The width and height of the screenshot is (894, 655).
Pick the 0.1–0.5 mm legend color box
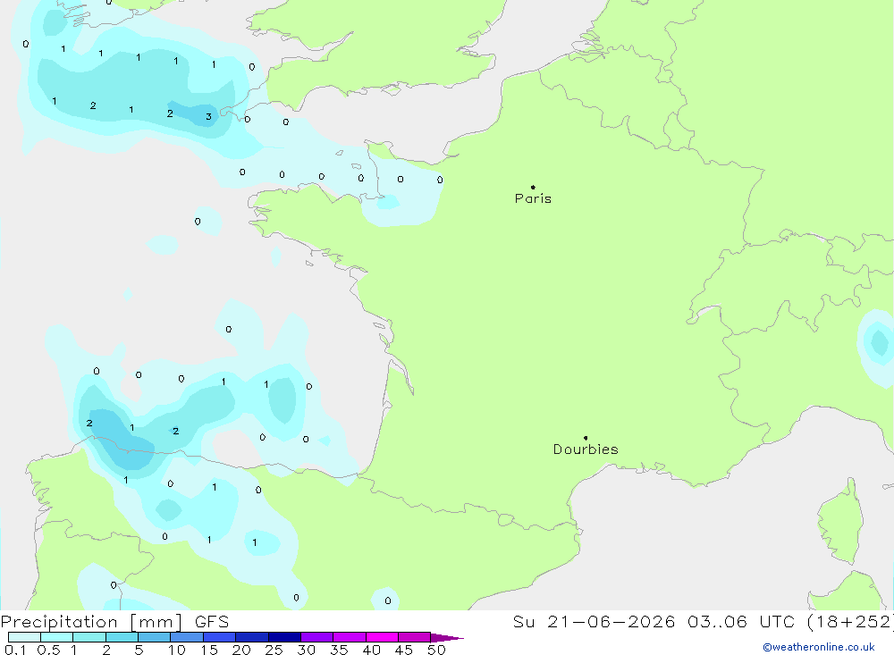coord(24,637)
